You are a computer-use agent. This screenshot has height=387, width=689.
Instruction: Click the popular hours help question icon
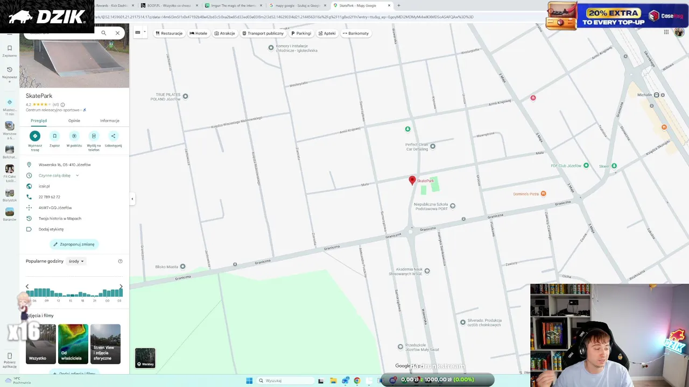pyautogui.click(x=120, y=261)
